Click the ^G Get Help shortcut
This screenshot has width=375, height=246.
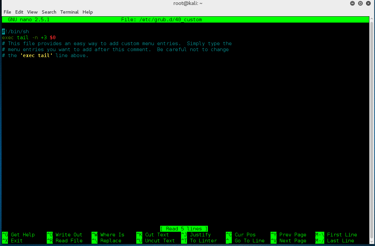[x=19, y=235]
